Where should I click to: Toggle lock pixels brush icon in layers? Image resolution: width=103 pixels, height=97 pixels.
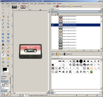56,14
